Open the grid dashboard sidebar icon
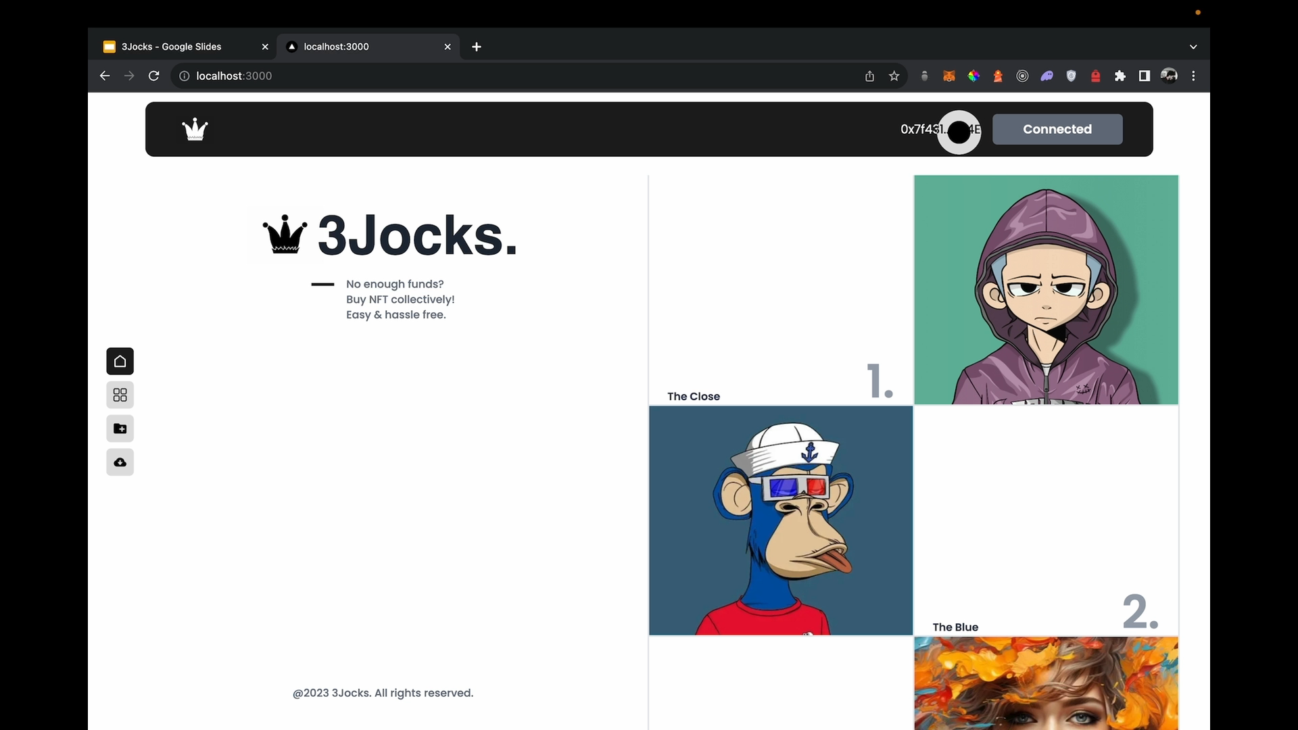The height and width of the screenshot is (730, 1298). pos(120,395)
